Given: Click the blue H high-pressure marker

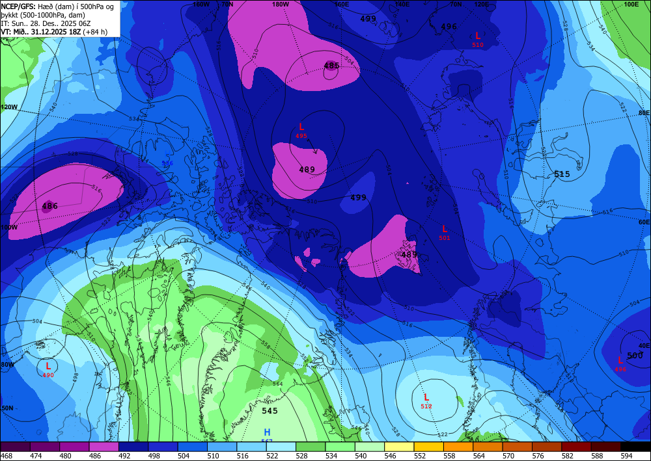Looking at the screenshot, I should click(x=267, y=433).
